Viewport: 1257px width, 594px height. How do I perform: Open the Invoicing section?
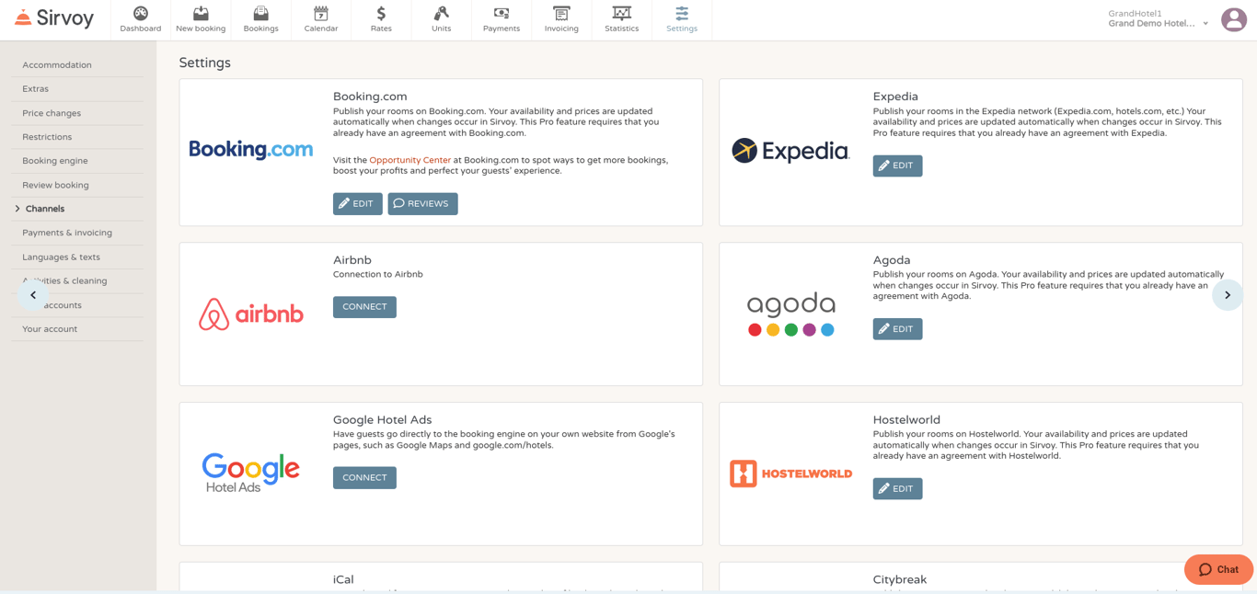(560, 19)
